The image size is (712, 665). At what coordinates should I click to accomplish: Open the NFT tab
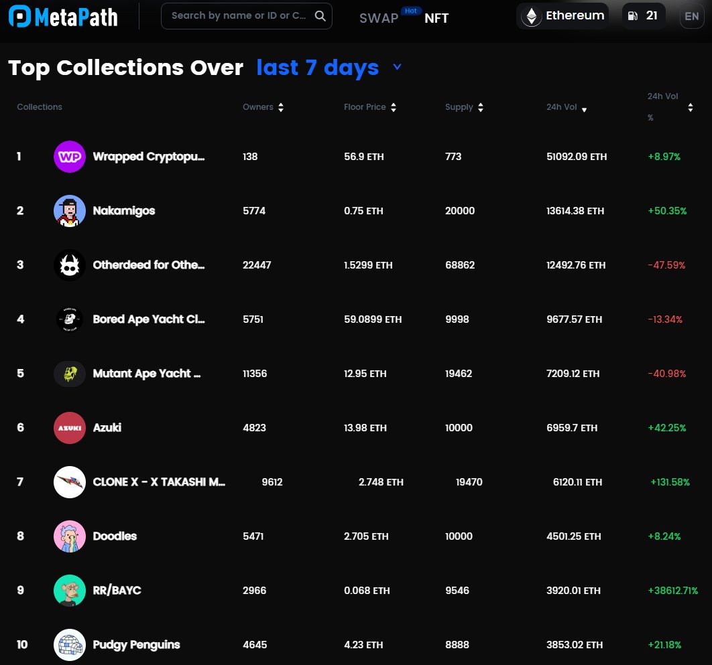point(436,18)
